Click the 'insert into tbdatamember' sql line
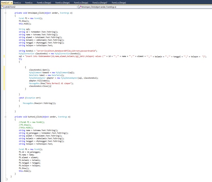This screenshot has height=182, width=212. [112, 56]
